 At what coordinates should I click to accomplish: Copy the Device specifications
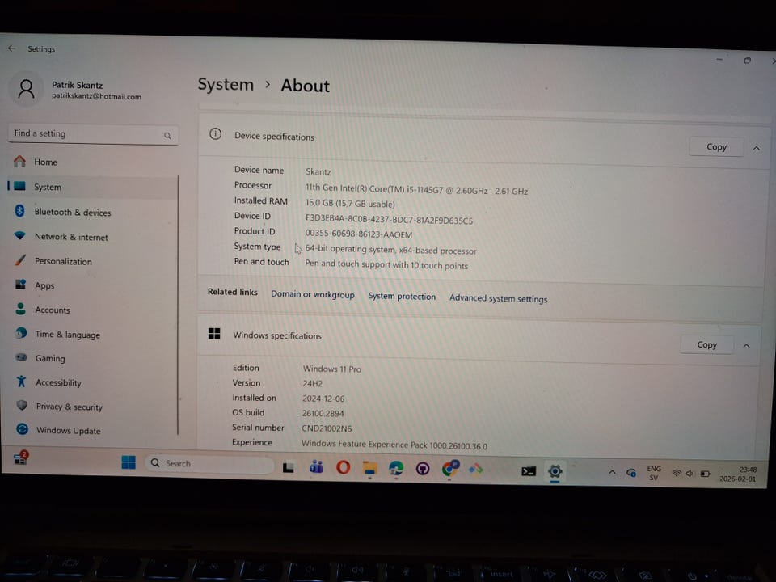(716, 147)
